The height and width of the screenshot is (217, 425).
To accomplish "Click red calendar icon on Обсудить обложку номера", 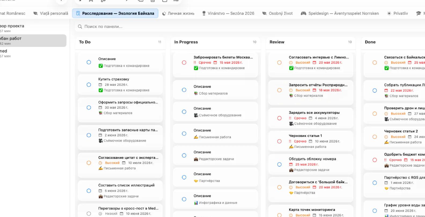I will [x=291, y=164].
